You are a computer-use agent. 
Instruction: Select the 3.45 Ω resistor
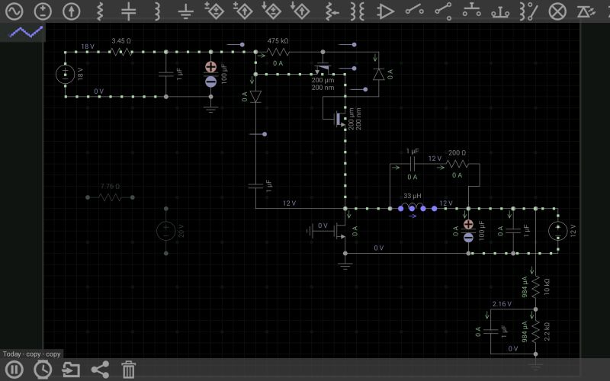click(x=121, y=52)
